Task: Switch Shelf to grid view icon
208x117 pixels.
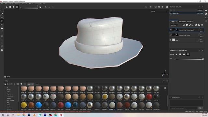Action: [165, 88]
